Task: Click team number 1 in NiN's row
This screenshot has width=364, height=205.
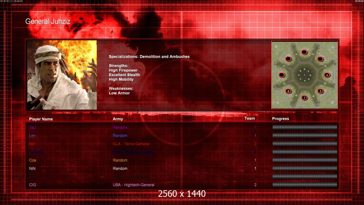Action: click(255, 168)
